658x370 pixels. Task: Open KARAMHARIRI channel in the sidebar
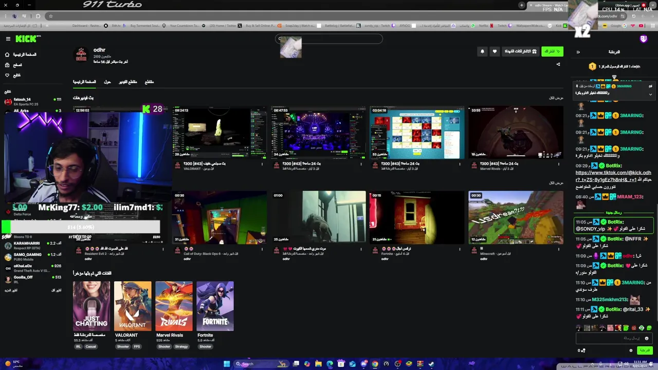pos(32,245)
